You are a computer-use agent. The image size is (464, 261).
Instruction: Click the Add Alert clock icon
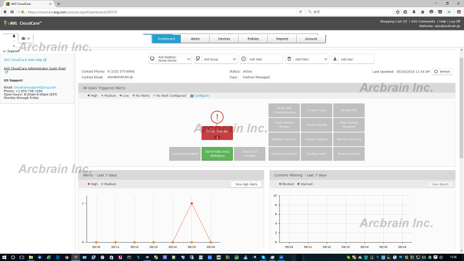tap(244, 59)
